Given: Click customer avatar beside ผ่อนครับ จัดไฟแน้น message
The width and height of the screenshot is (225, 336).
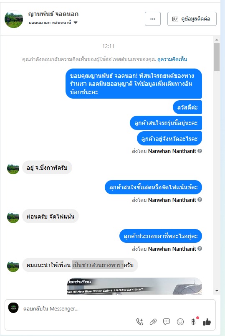Looking at the screenshot, I should coord(13,216).
